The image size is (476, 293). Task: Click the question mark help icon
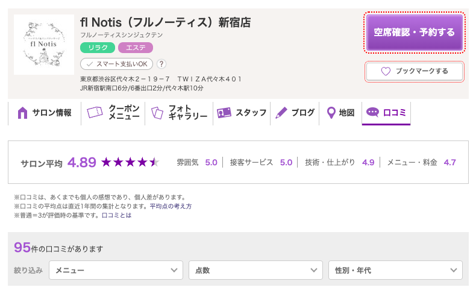coord(161,64)
